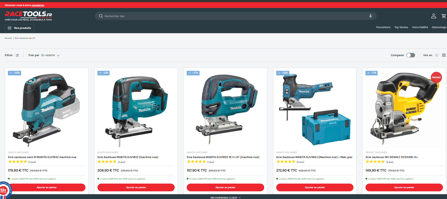Click star rating of DJV182Z
447x199 pixels.
coord(107,162)
